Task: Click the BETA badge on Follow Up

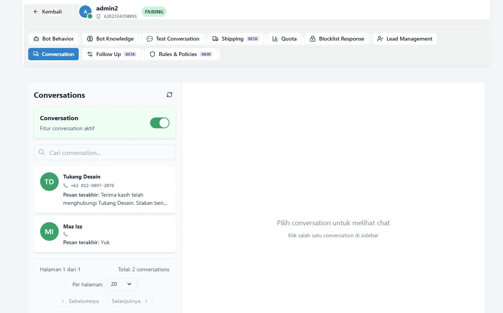Action: (x=130, y=54)
